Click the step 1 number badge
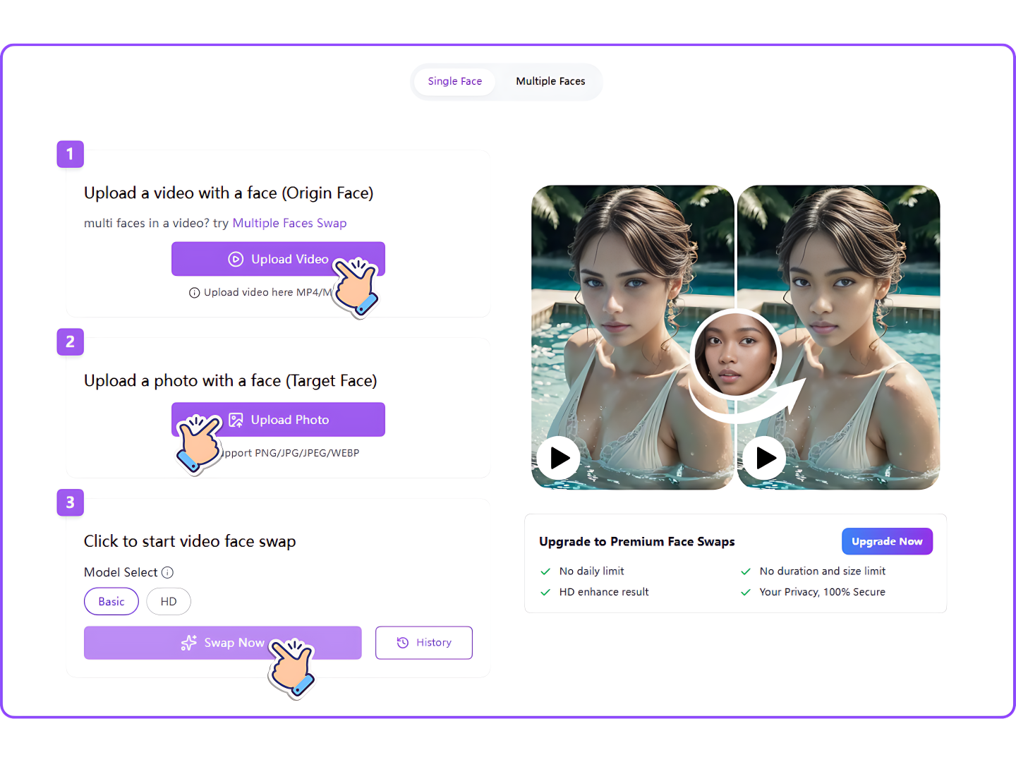 coord(70,154)
